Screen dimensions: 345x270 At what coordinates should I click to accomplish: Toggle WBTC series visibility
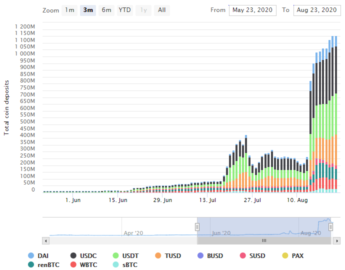84,264
